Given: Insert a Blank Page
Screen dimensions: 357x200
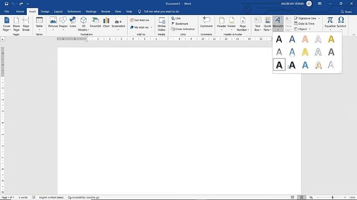Looking at the screenshot, I should pyautogui.click(x=16, y=24).
